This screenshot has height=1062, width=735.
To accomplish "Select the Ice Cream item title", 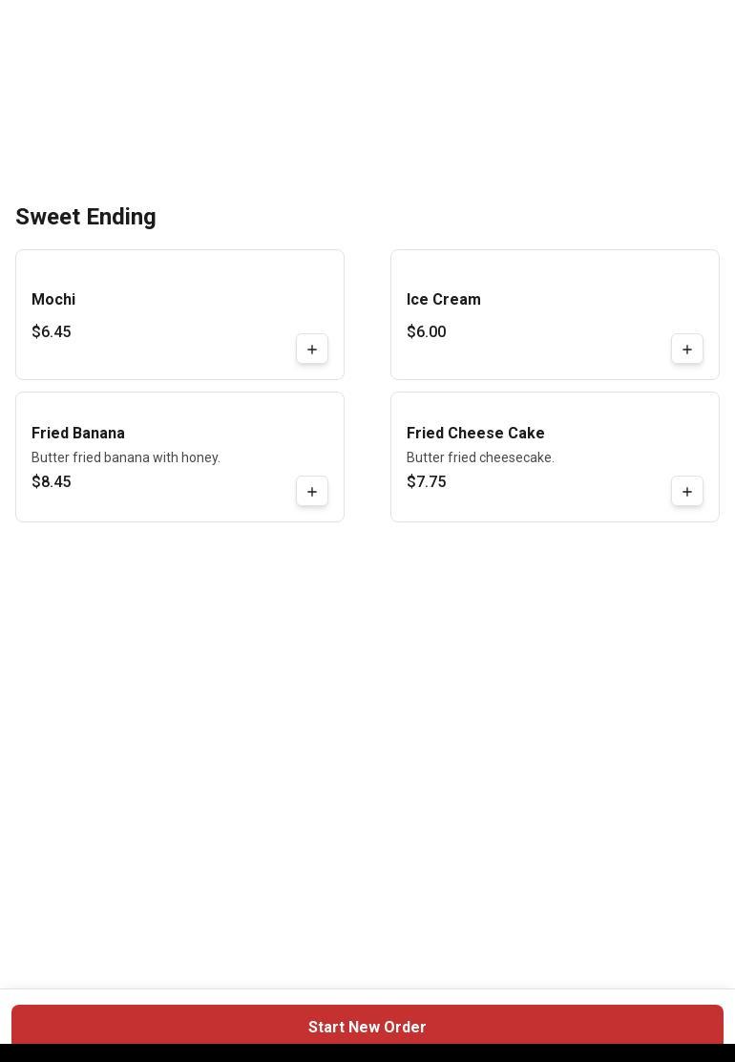I will click(444, 300).
